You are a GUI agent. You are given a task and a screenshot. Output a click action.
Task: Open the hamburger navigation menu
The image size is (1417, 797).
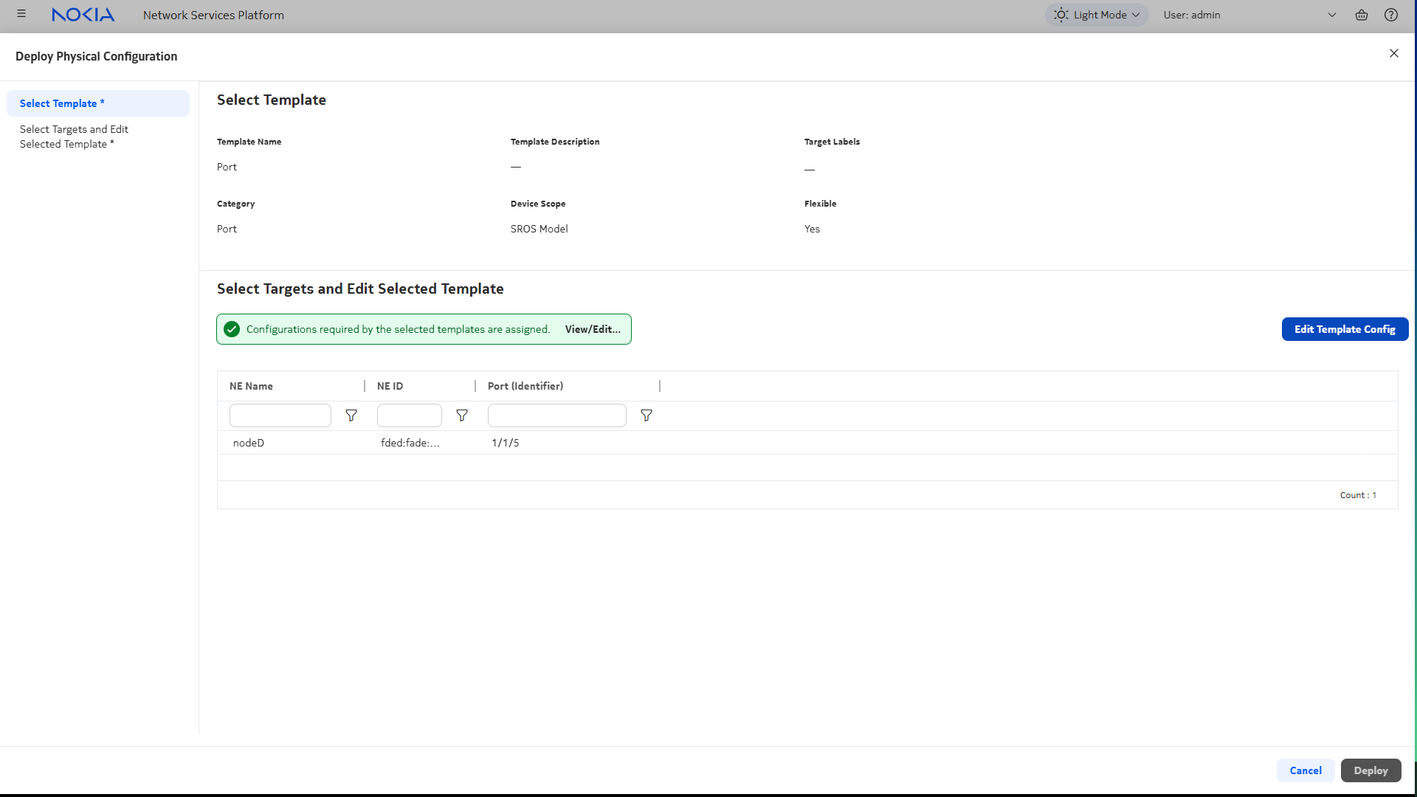(x=21, y=14)
